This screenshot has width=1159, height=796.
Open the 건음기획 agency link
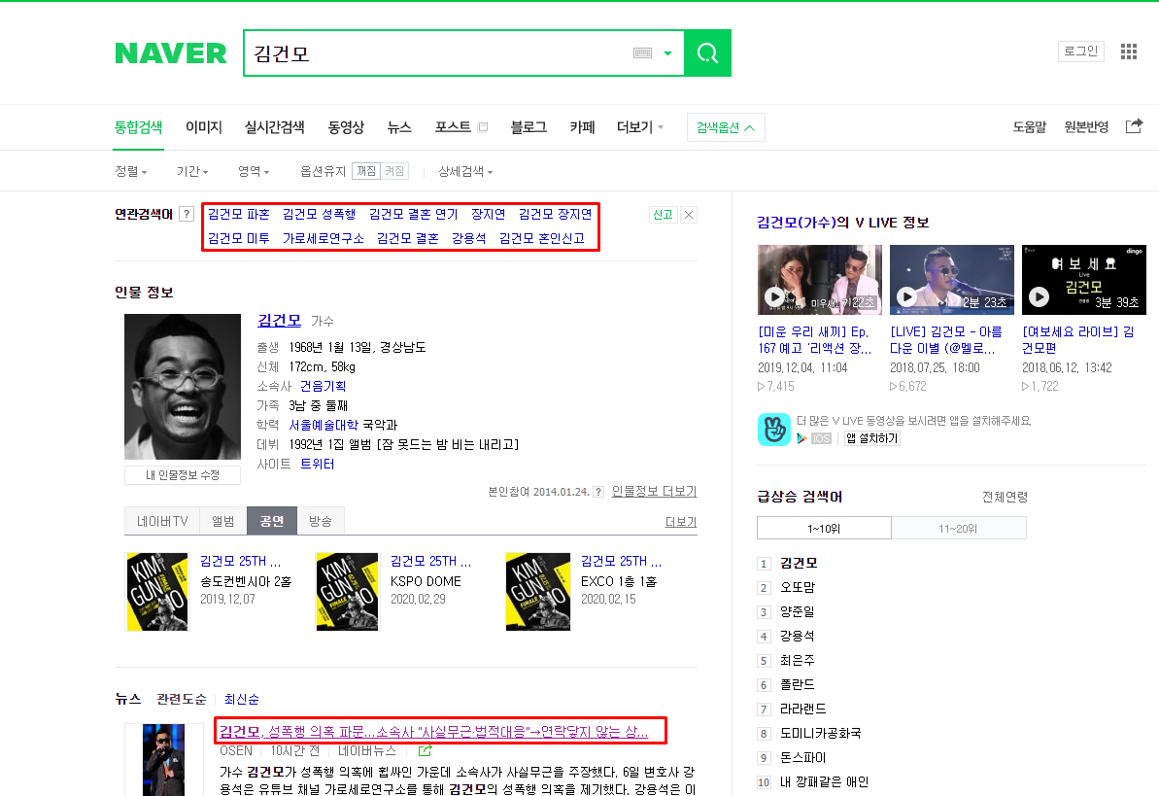coord(323,386)
